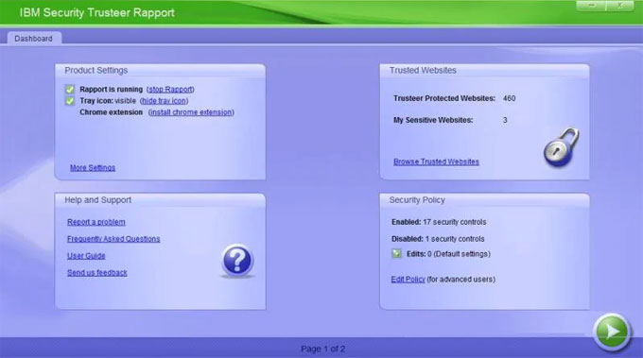Toggle the Rapport is running checkbox
This screenshot has height=358, width=643.
[x=70, y=90]
